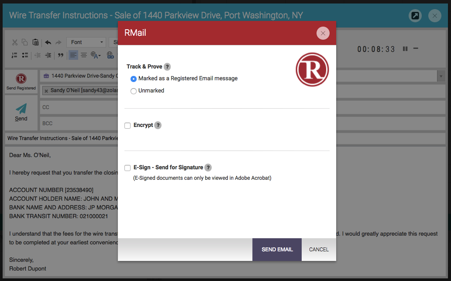This screenshot has width=451, height=281.
Task: Open help for Track & Prove
Action: point(167,67)
